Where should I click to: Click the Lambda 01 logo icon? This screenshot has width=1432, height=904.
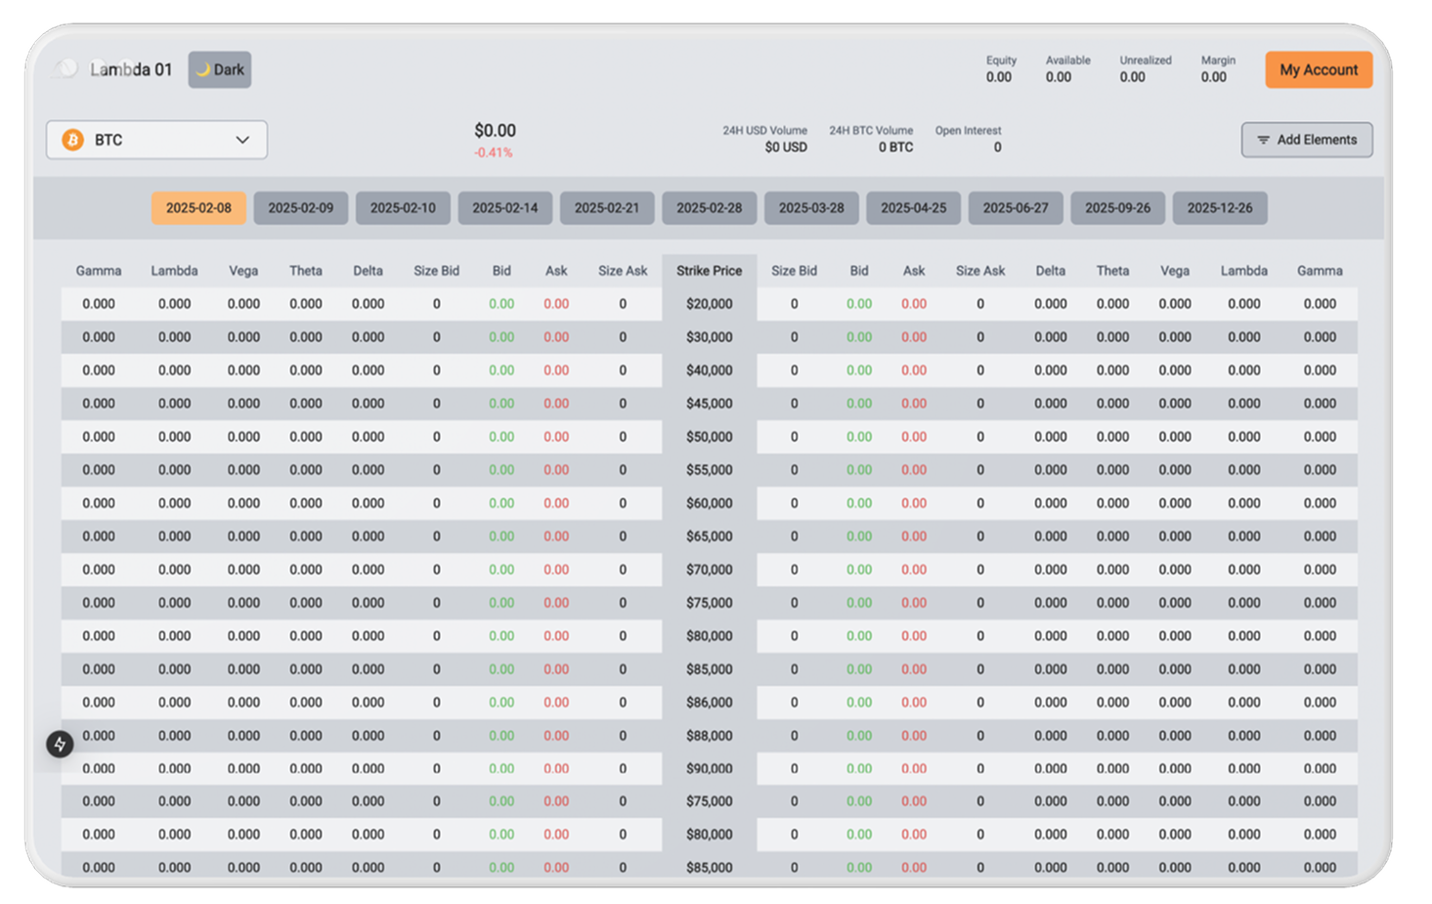click(x=66, y=68)
